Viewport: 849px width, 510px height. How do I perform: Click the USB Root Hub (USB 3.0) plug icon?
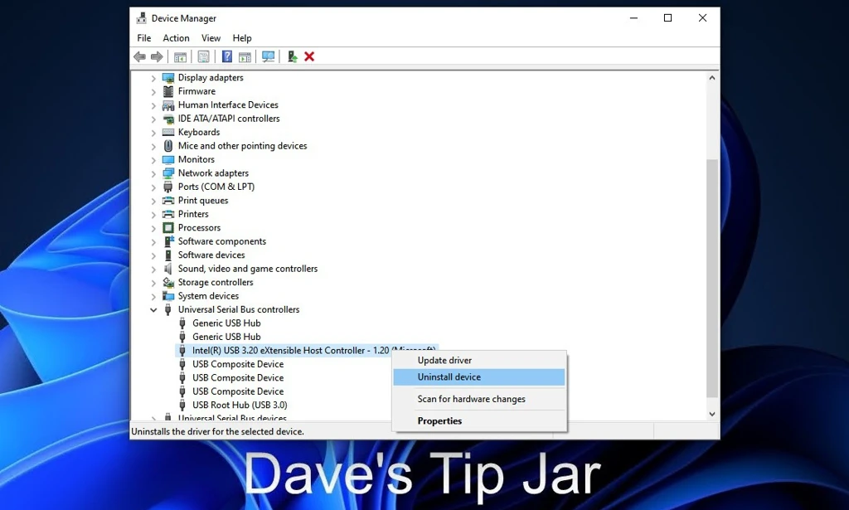(182, 405)
